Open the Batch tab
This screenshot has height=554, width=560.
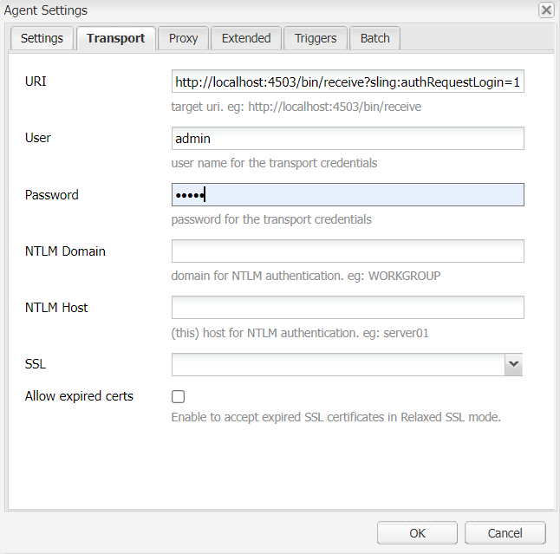[375, 38]
